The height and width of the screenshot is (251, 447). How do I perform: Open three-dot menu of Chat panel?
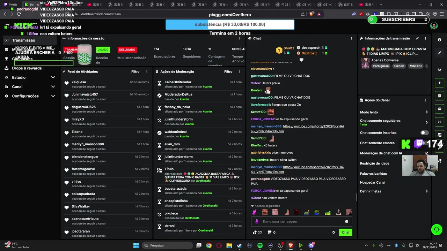pyautogui.click(x=351, y=38)
